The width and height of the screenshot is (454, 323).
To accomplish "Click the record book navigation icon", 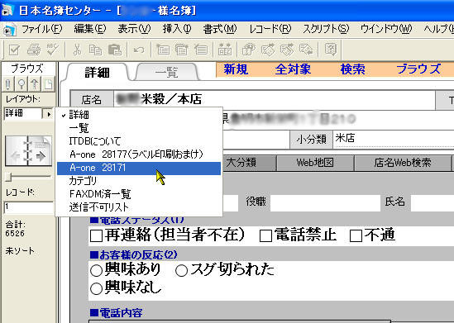I will pos(28,151).
